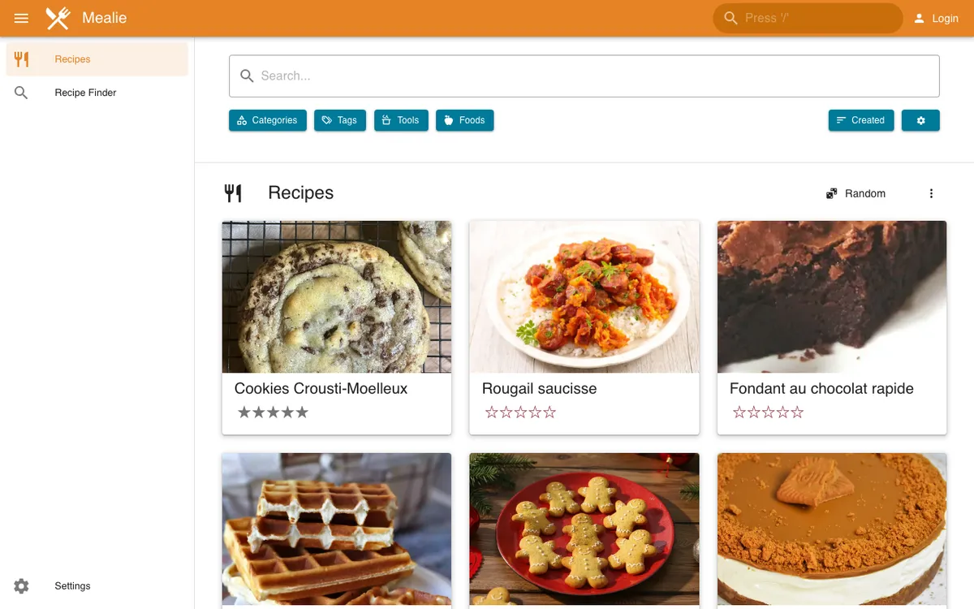Focus the top bar Press '/' search
974x609 pixels.
(x=808, y=18)
